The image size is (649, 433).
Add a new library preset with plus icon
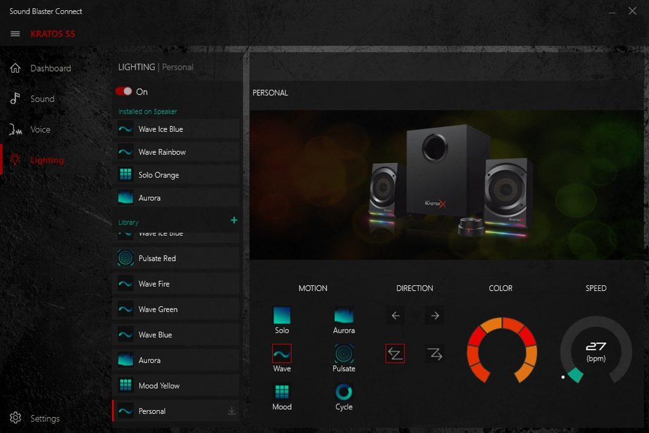(234, 220)
